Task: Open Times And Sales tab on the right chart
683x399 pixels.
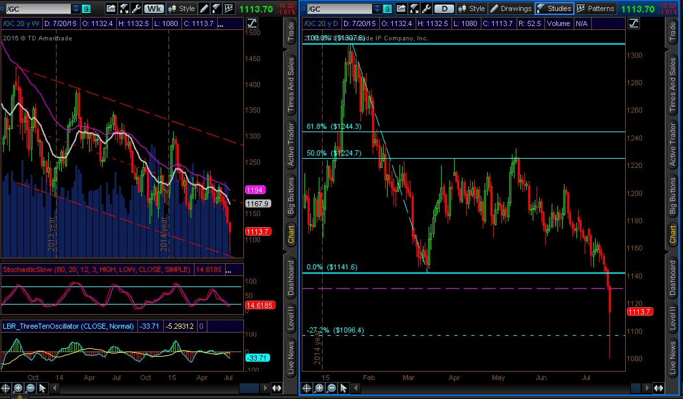Action: 673,85
